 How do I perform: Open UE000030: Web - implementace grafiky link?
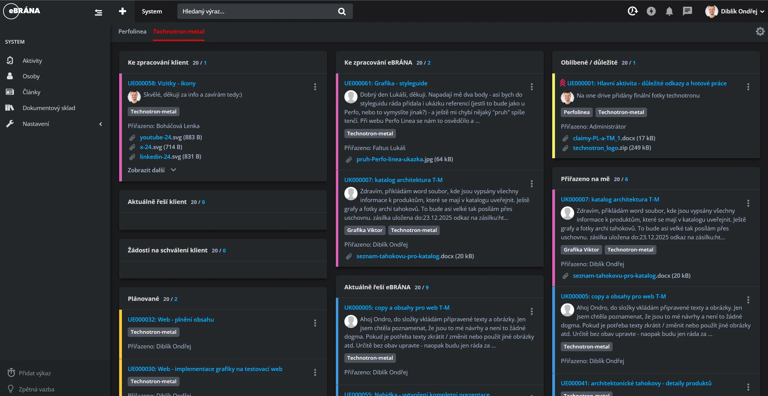(x=205, y=369)
